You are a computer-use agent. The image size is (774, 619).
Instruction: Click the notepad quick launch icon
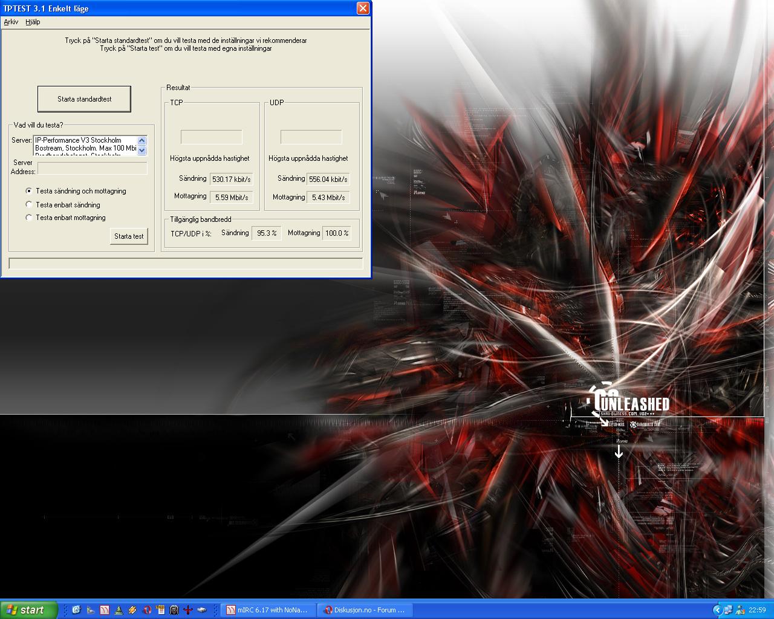pos(160,610)
